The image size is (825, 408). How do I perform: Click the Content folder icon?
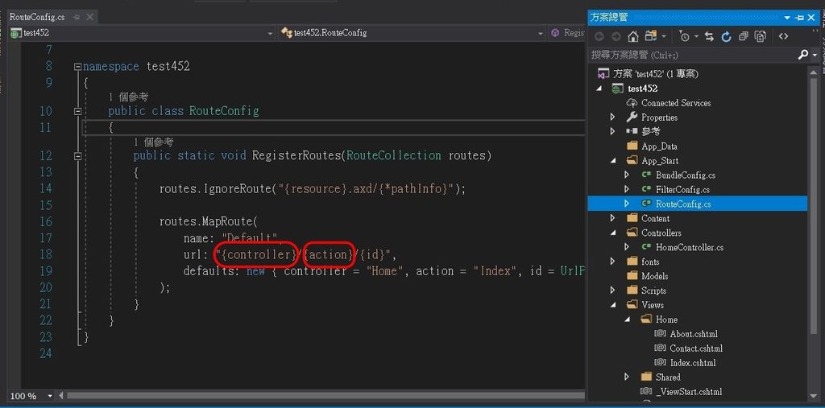632,217
